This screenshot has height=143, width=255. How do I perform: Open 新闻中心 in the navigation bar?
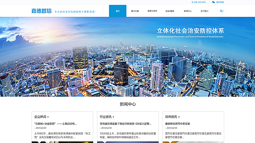pos(188,11)
